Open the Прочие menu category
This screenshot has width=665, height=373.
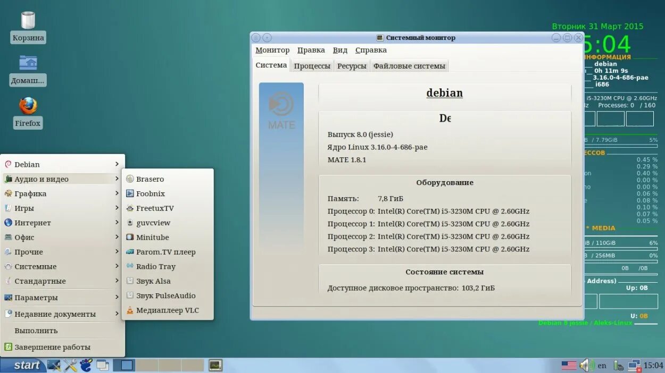62,252
